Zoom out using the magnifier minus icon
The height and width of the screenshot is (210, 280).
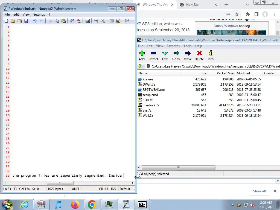click(x=103, y=21)
